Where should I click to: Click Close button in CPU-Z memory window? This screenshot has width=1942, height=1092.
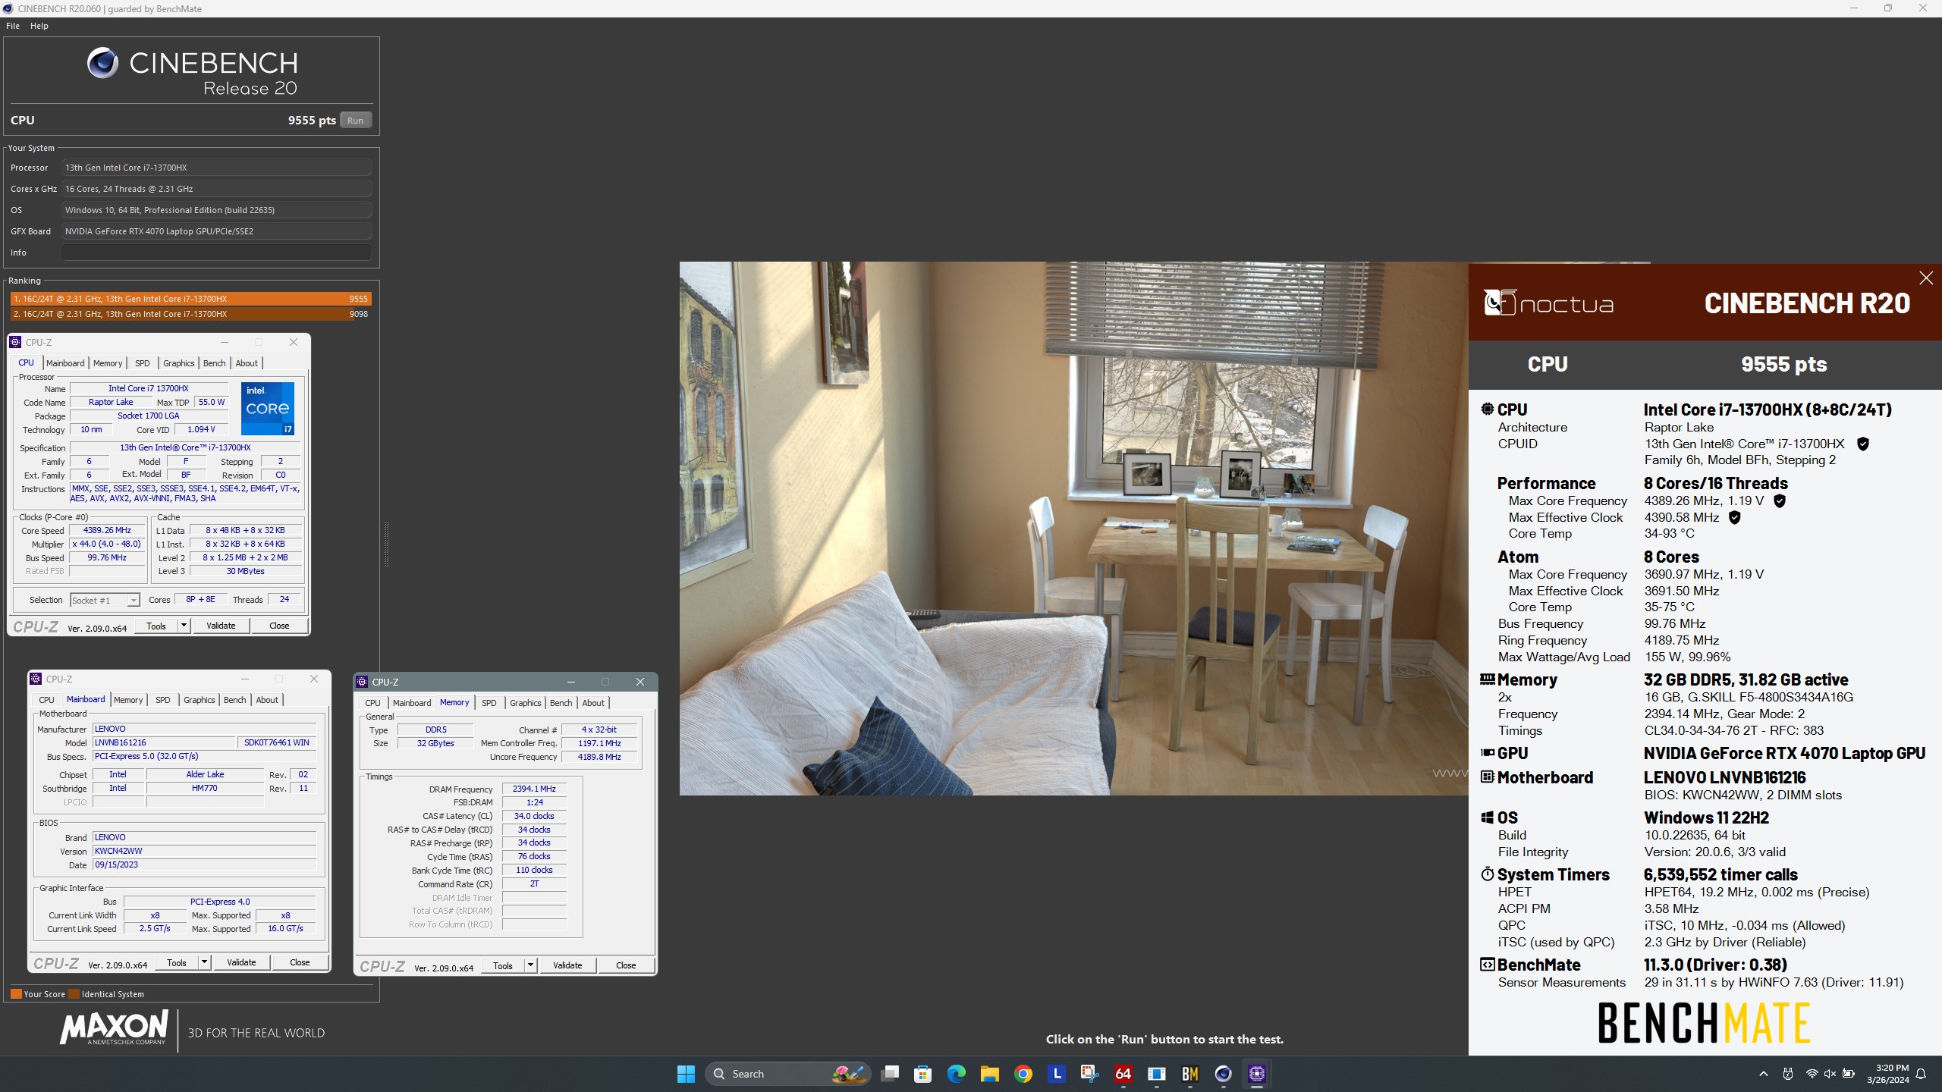[x=626, y=965]
